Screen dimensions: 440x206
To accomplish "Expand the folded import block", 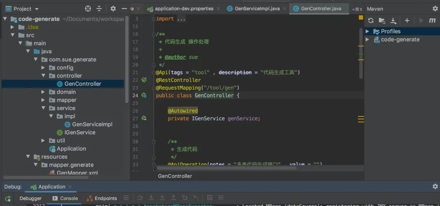I will pyautogui.click(x=153, y=19).
